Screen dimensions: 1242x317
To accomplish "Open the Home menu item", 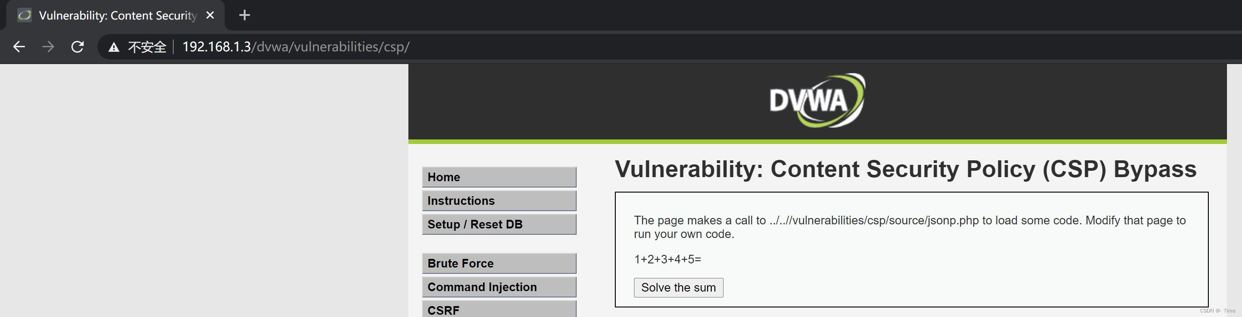I will 498,177.
